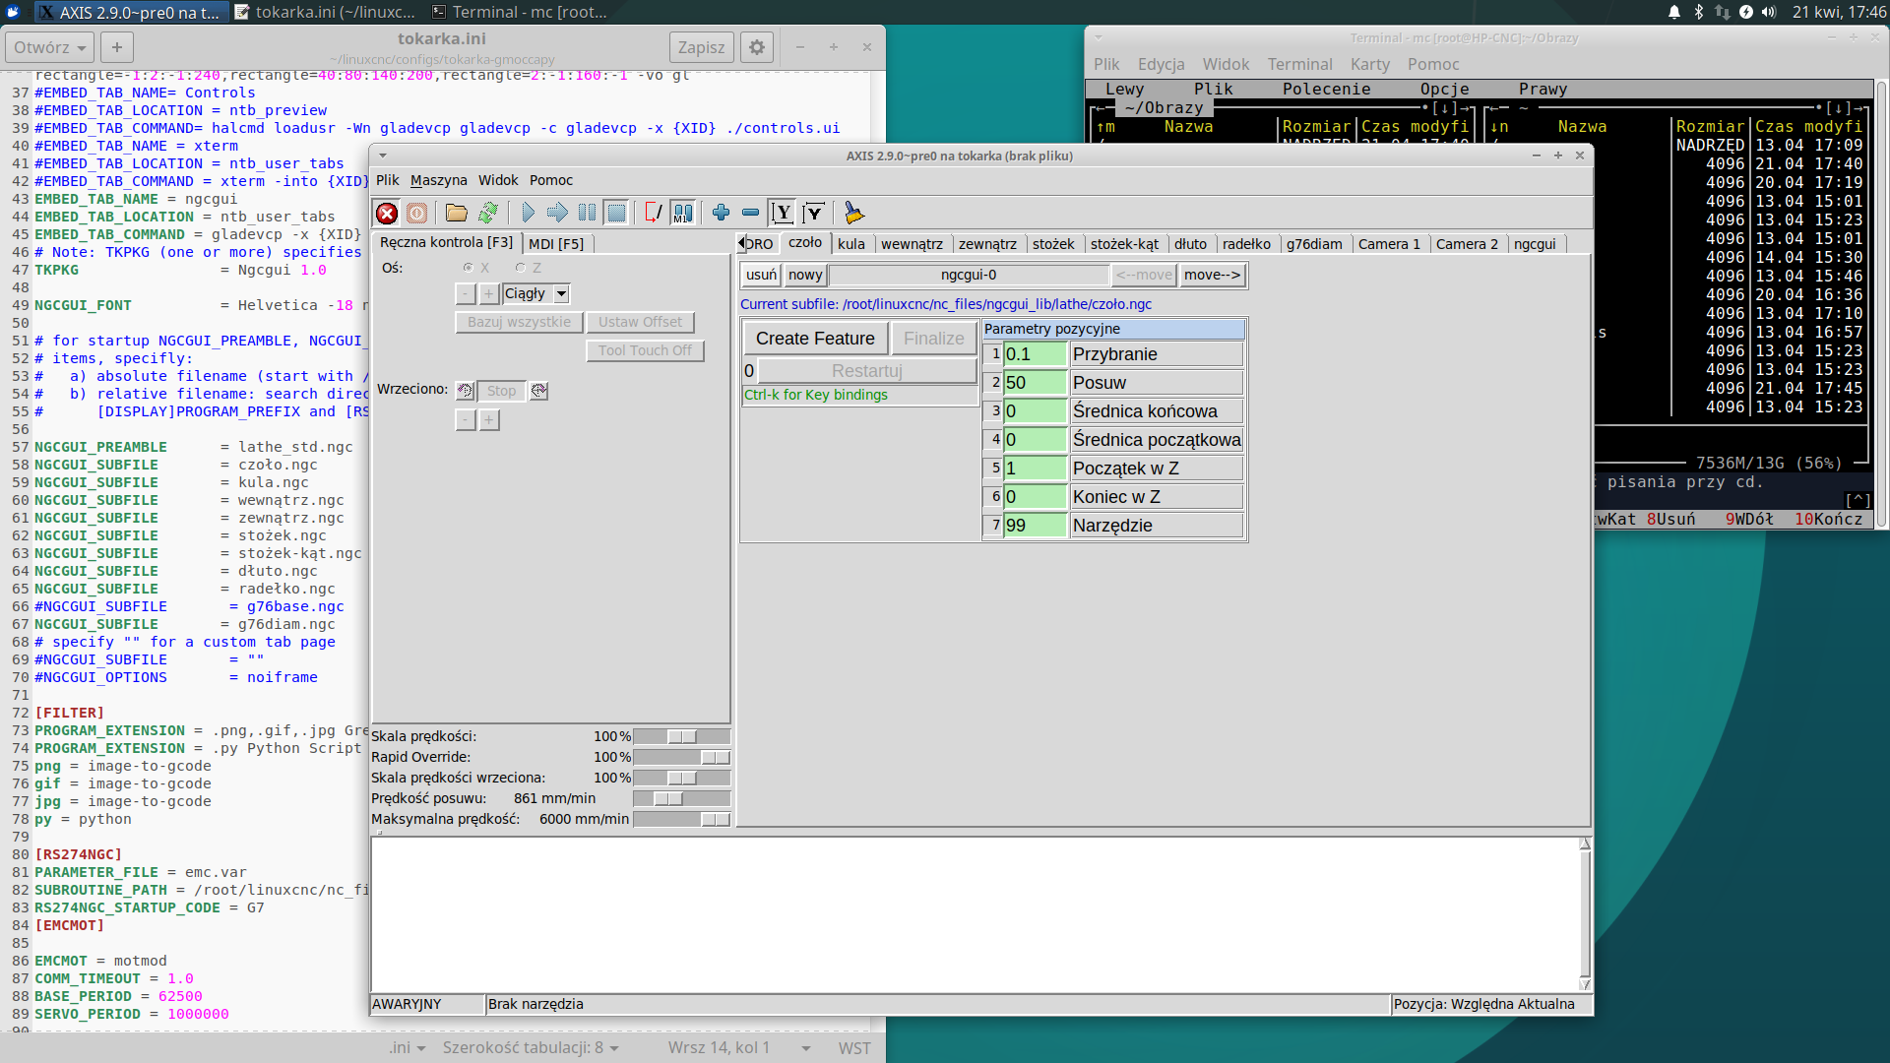The height and width of the screenshot is (1063, 1890).
Task: Open volume control in system tray
Action: pos(1769,12)
